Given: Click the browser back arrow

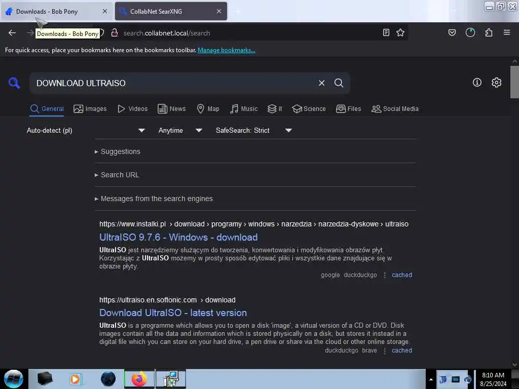Looking at the screenshot, I should [x=12, y=33].
